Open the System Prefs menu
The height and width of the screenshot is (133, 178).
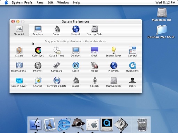click(22, 2)
